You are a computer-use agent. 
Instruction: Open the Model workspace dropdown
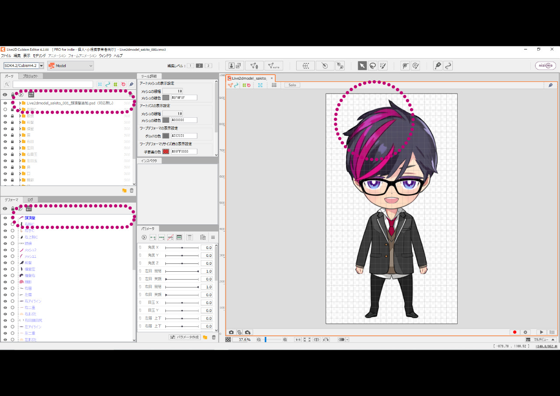pos(70,66)
